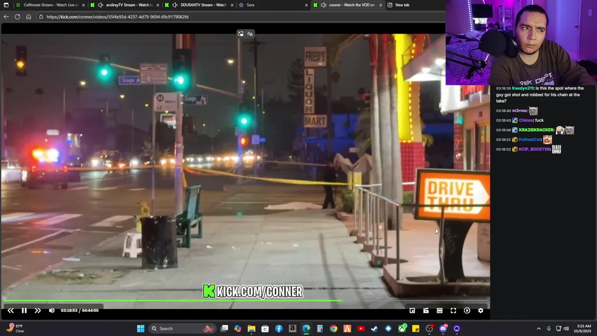Toggle theater mode in the player
The width and height of the screenshot is (597, 336).
tap(439, 310)
